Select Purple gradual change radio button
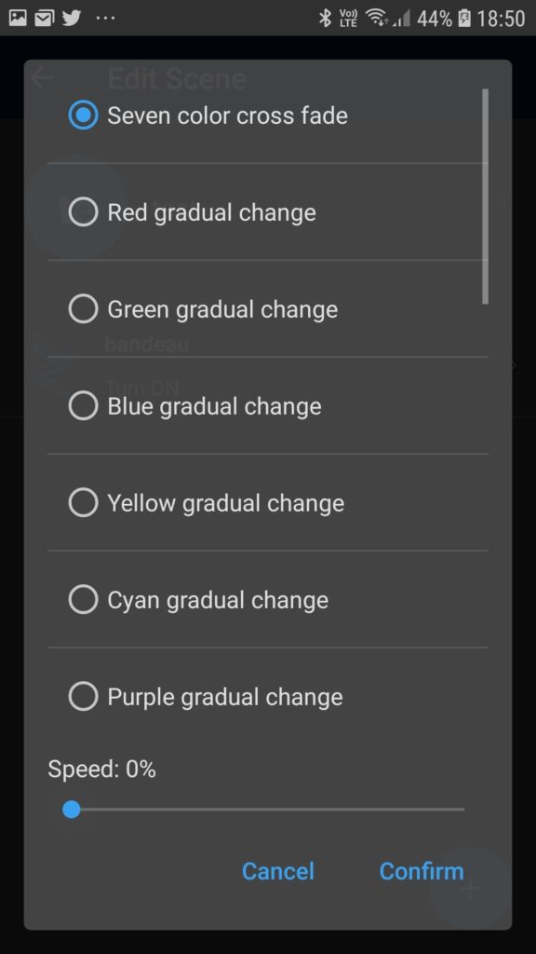The image size is (536, 954). click(83, 696)
